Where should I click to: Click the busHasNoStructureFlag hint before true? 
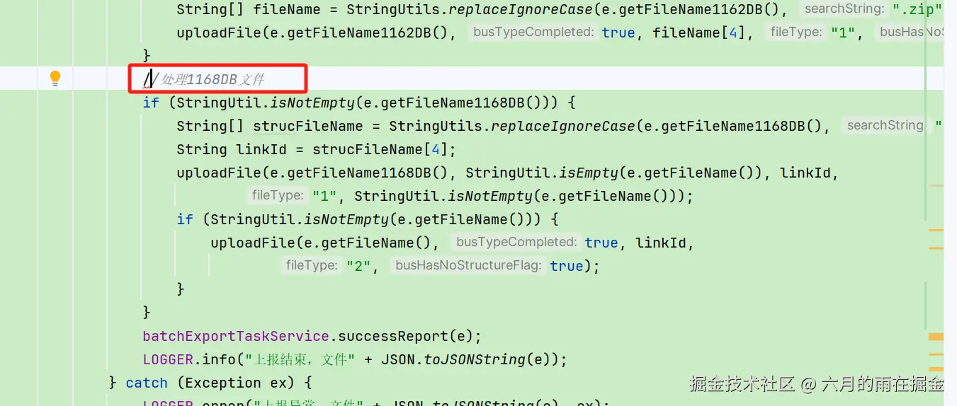pos(468,265)
